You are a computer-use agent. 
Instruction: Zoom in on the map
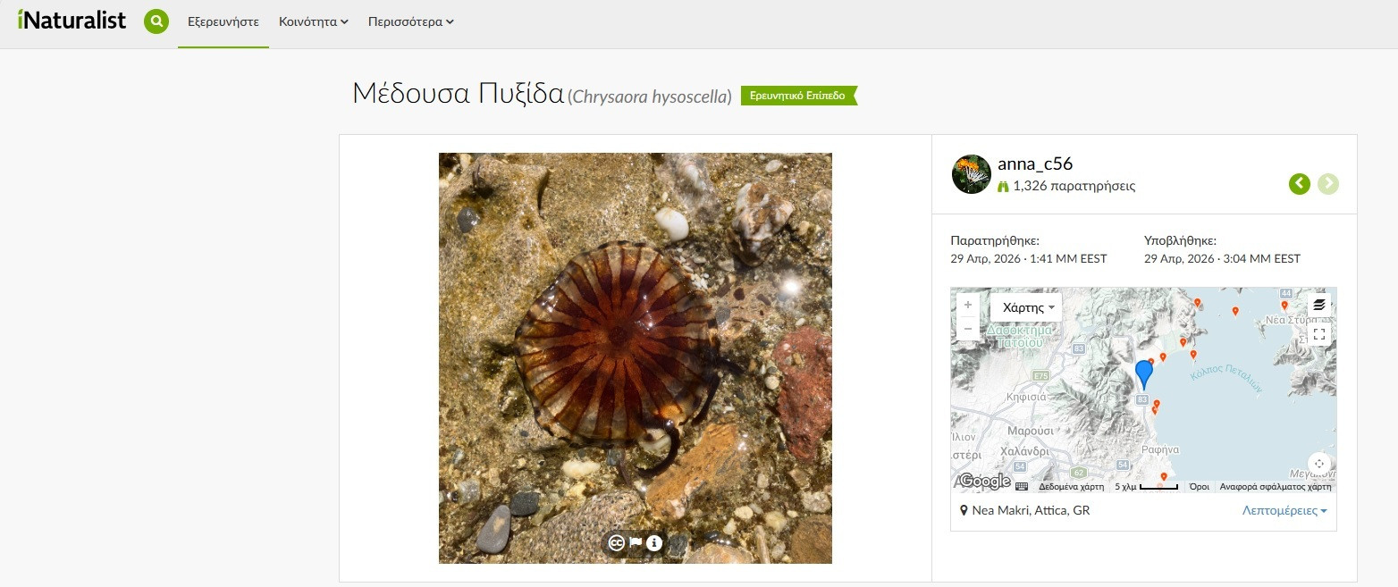(967, 305)
